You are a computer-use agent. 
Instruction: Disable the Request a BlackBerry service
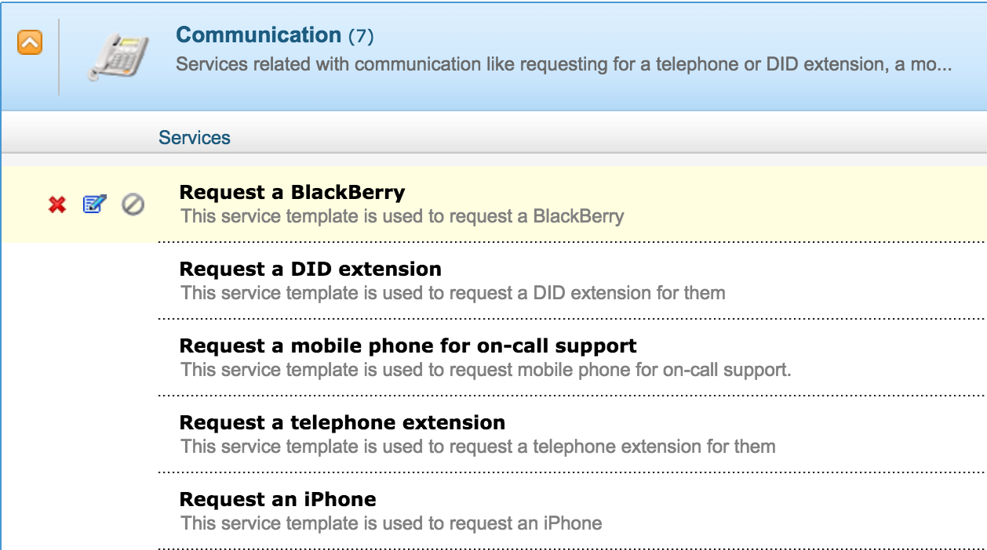(x=133, y=205)
